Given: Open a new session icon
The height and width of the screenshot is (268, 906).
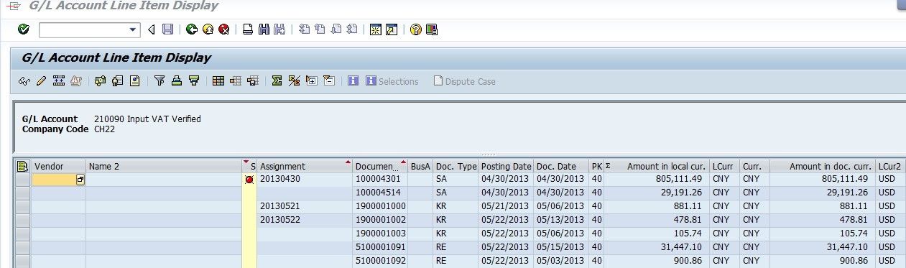Looking at the screenshot, I should (375, 29).
